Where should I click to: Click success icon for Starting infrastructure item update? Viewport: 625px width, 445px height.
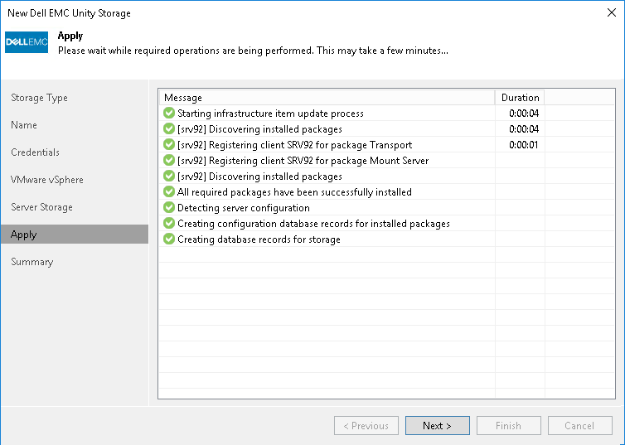169,114
